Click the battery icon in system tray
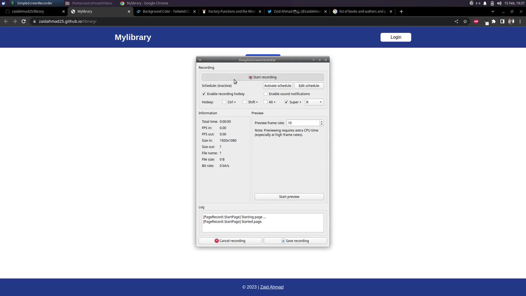Screen dimensions: 526x296 tap(492, 3)
